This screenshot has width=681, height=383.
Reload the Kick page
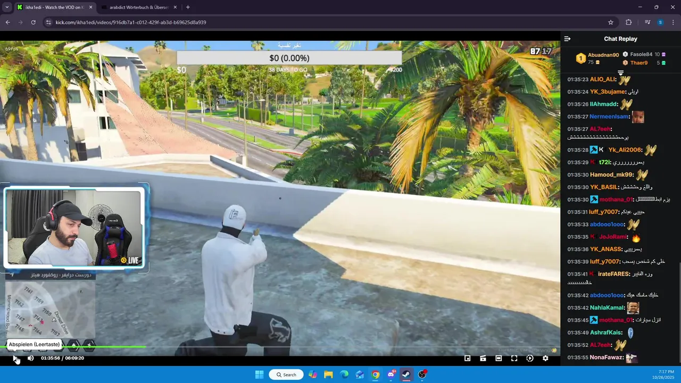coord(33,22)
